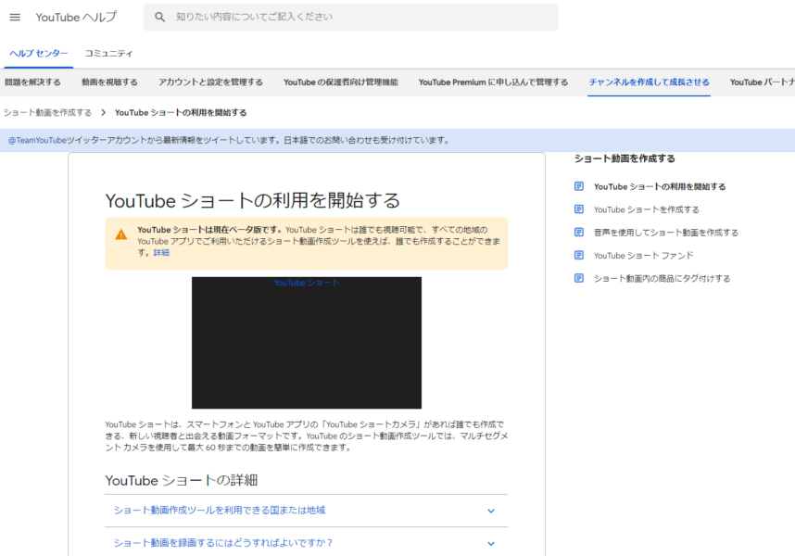Open チャンネルを作成して成長させる category
This screenshot has height=556, width=795.
click(649, 82)
